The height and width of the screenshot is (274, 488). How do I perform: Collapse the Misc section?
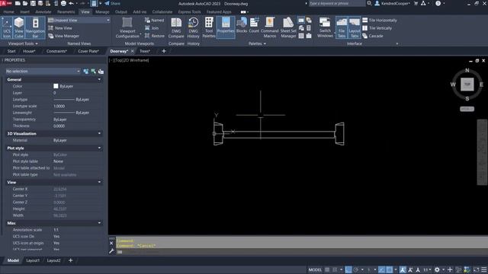tap(99, 223)
